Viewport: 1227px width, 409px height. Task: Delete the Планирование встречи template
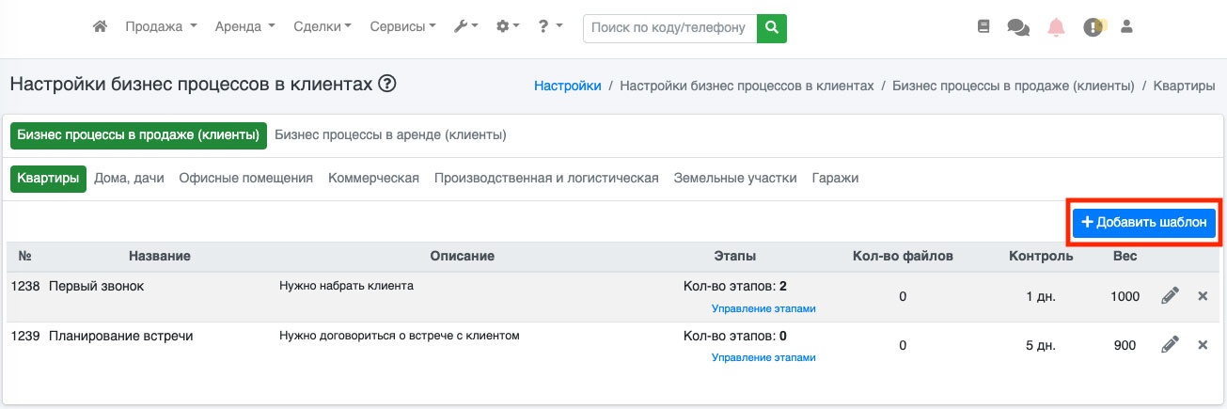point(1203,345)
